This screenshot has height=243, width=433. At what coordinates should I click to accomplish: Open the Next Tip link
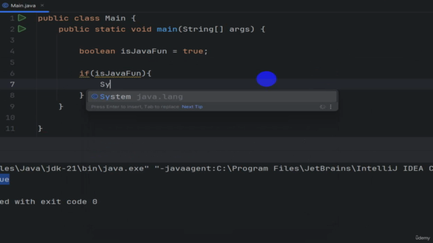tap(192, 107)
